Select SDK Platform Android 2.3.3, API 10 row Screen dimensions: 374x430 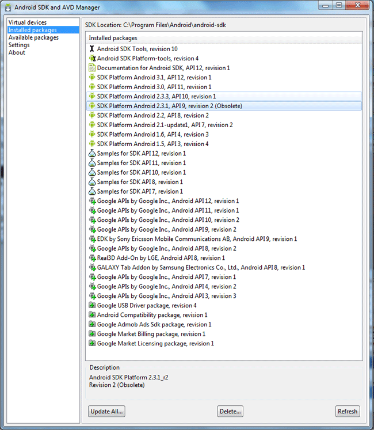click(x=224, y=96)
